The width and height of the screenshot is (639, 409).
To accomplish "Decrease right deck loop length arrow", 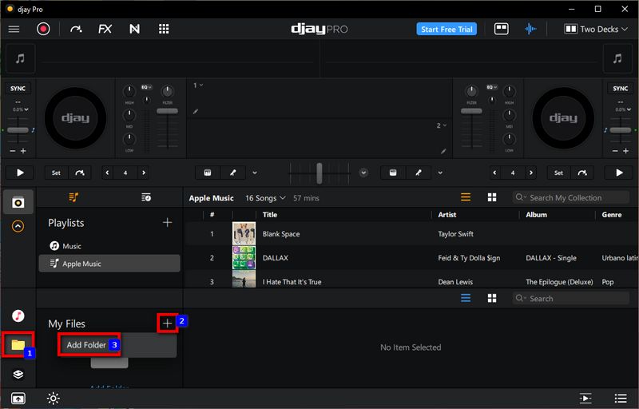I will click(x=494, y=173).
